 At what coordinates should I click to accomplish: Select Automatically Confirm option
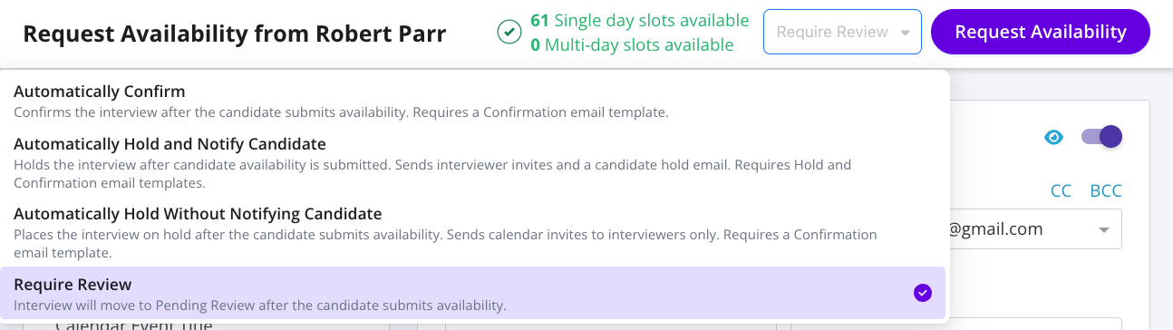(474, 102)
